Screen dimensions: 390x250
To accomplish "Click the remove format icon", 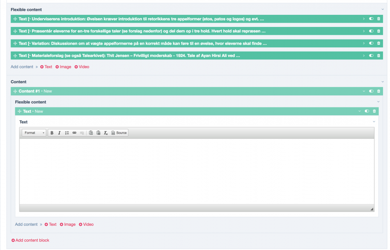I will (x=106, y=133).
